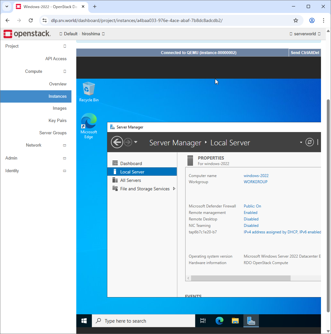The height and width of the screenshot is (334, 331).
Task: Click NIC Teaming Disabled link
Action: [251, 225]
